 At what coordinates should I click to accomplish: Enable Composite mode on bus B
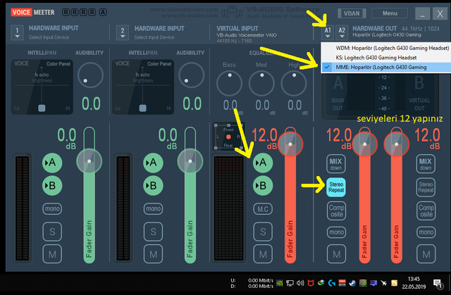coord(426,211)
